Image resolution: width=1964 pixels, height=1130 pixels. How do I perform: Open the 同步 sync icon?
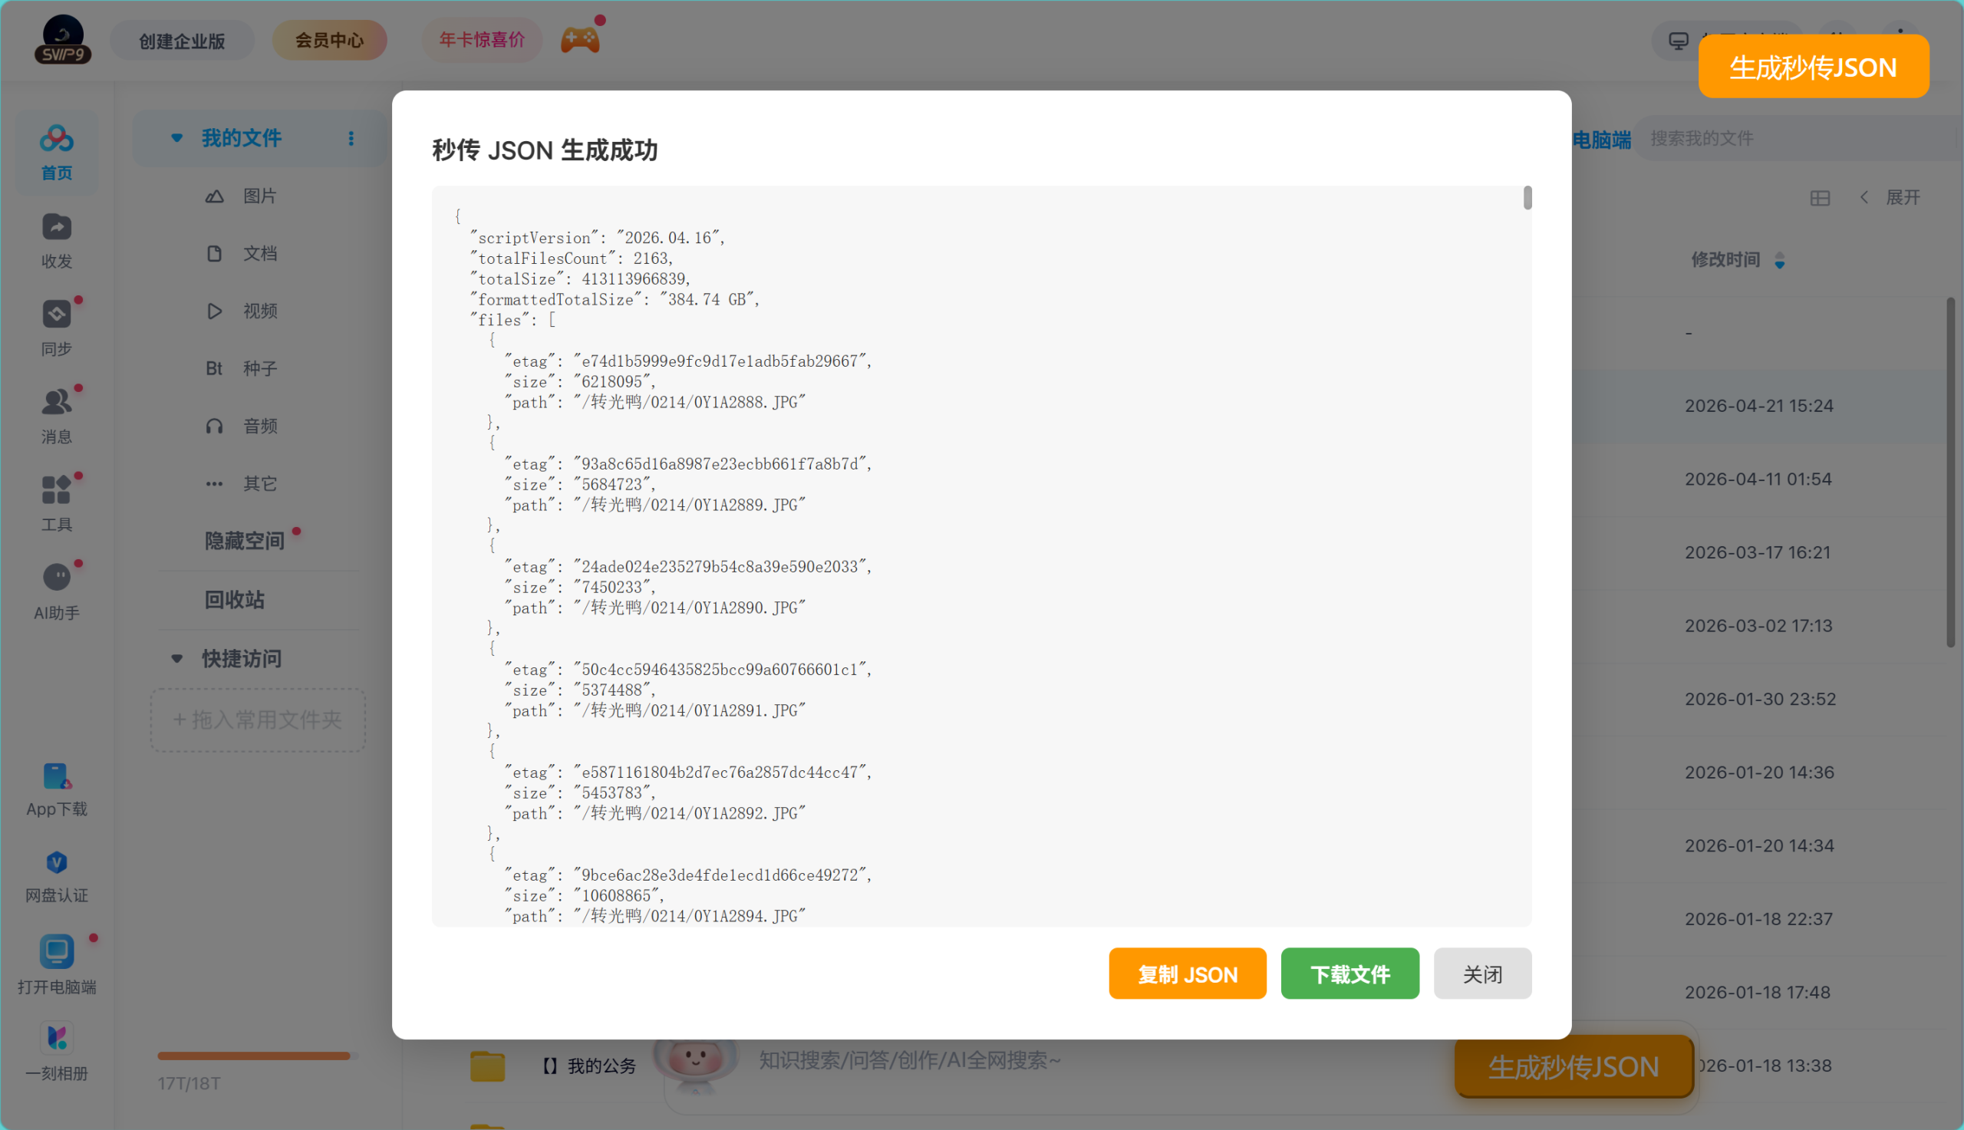click(x=57, y=315)
